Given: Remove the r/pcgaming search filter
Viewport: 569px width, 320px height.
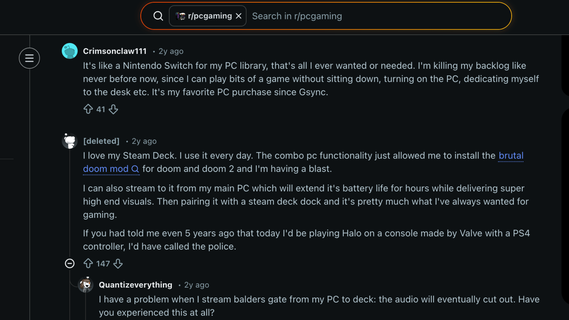Looking at the screenshot, I should tap(239, 16).
